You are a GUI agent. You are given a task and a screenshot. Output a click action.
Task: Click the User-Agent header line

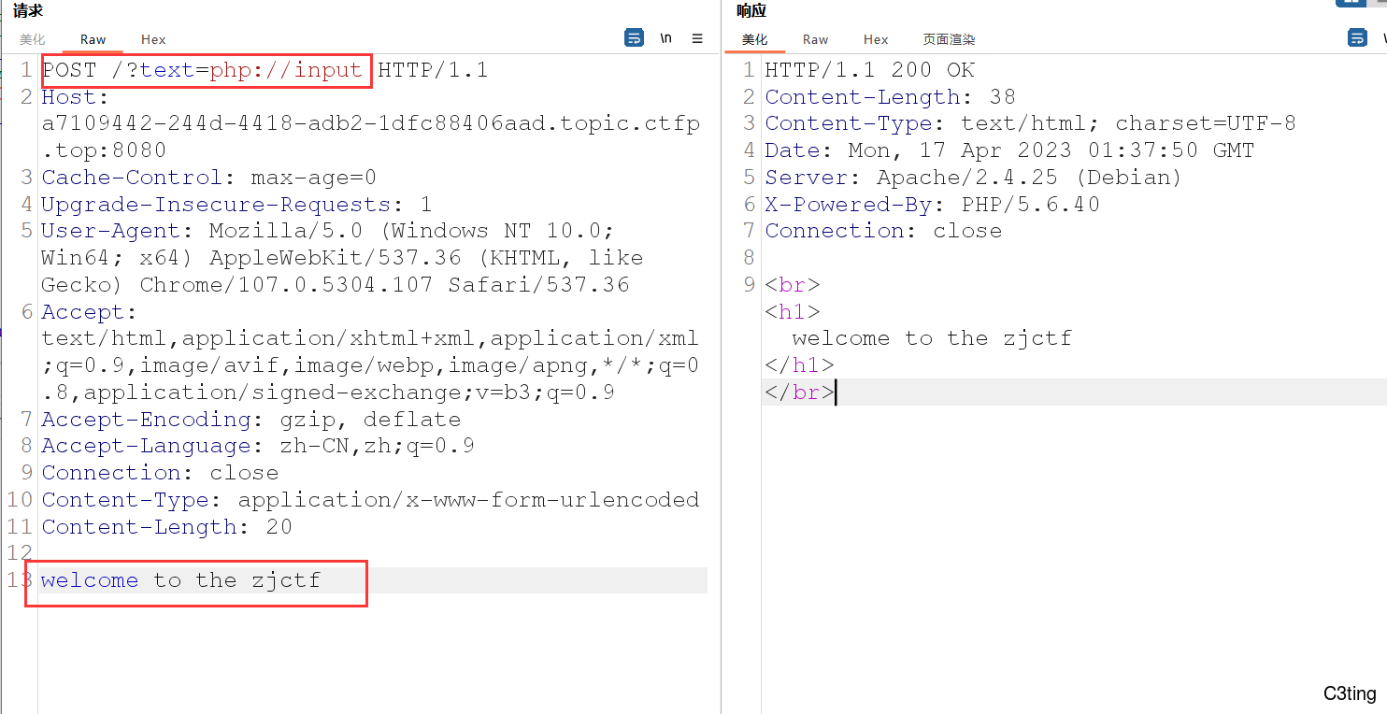[x=327, y=231]
